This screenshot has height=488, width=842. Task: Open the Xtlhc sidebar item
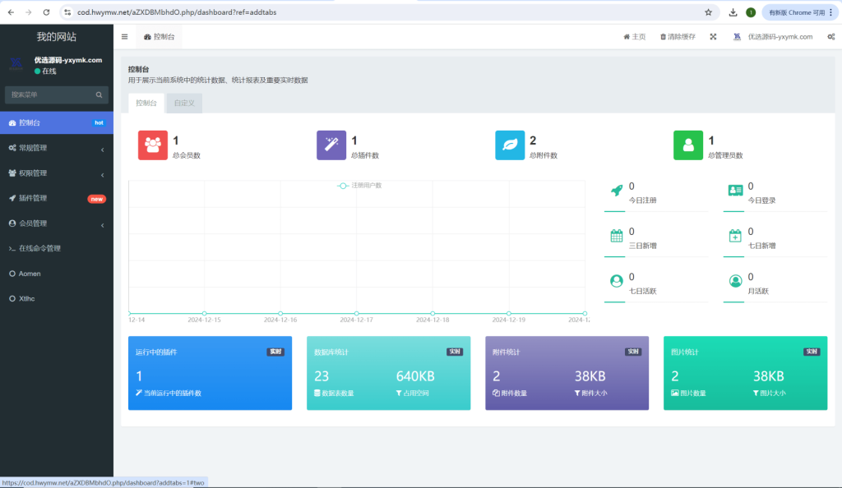[57, 299]
